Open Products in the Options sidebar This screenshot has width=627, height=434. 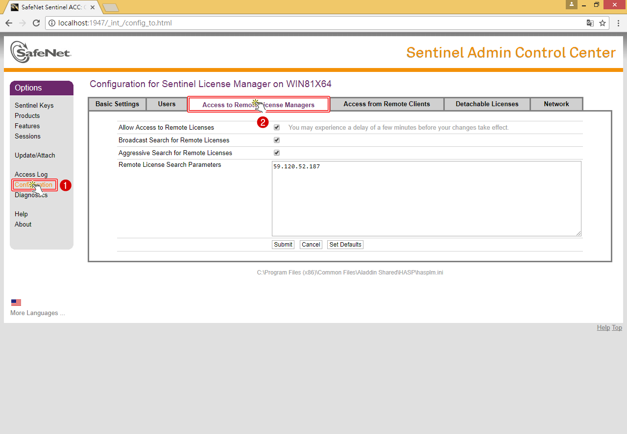27,115
